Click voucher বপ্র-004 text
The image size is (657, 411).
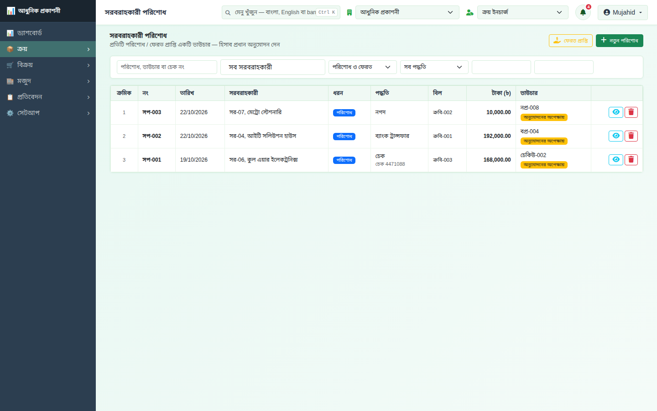[530, 132]
